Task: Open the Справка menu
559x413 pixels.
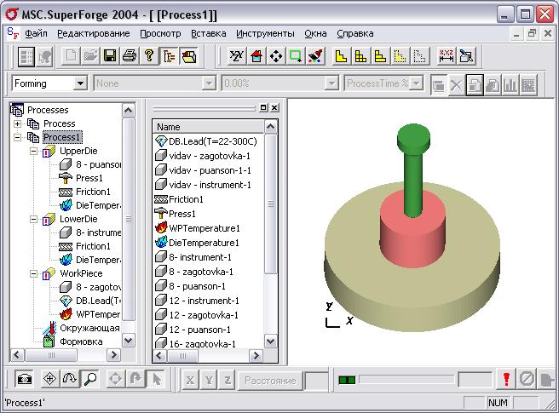Action: tap(355, 33)
